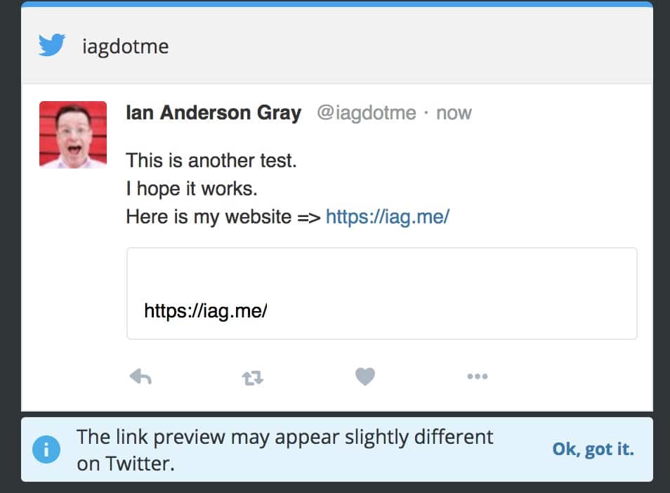This screenshot has width=670, height=493.
Task: Click the Twitter bird logo
Action: pyautogui.click(x=52, y=45)
